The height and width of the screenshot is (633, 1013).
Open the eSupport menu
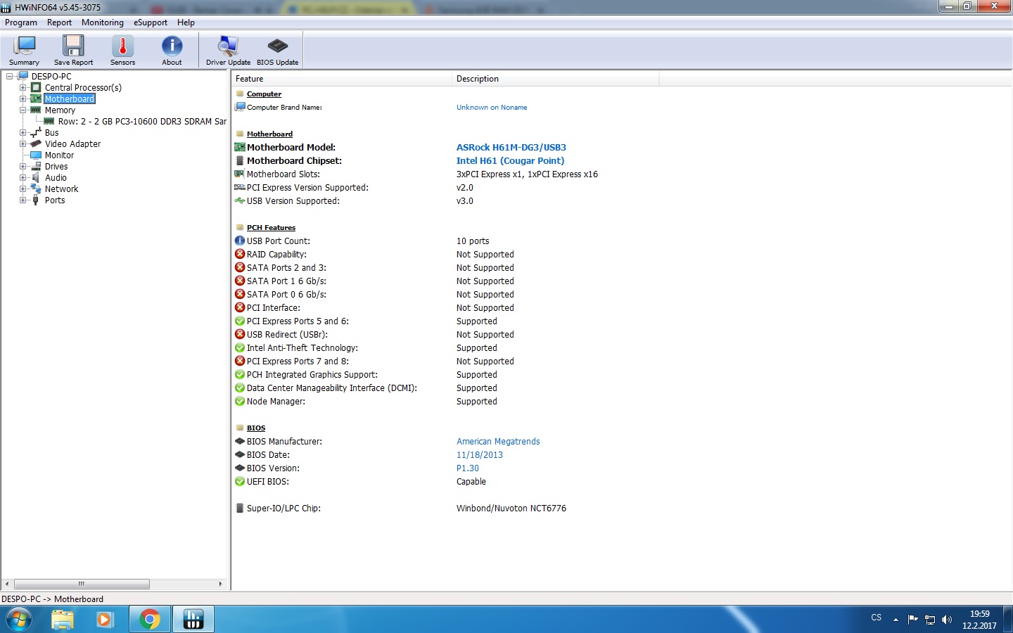click(x=151, y=23)
